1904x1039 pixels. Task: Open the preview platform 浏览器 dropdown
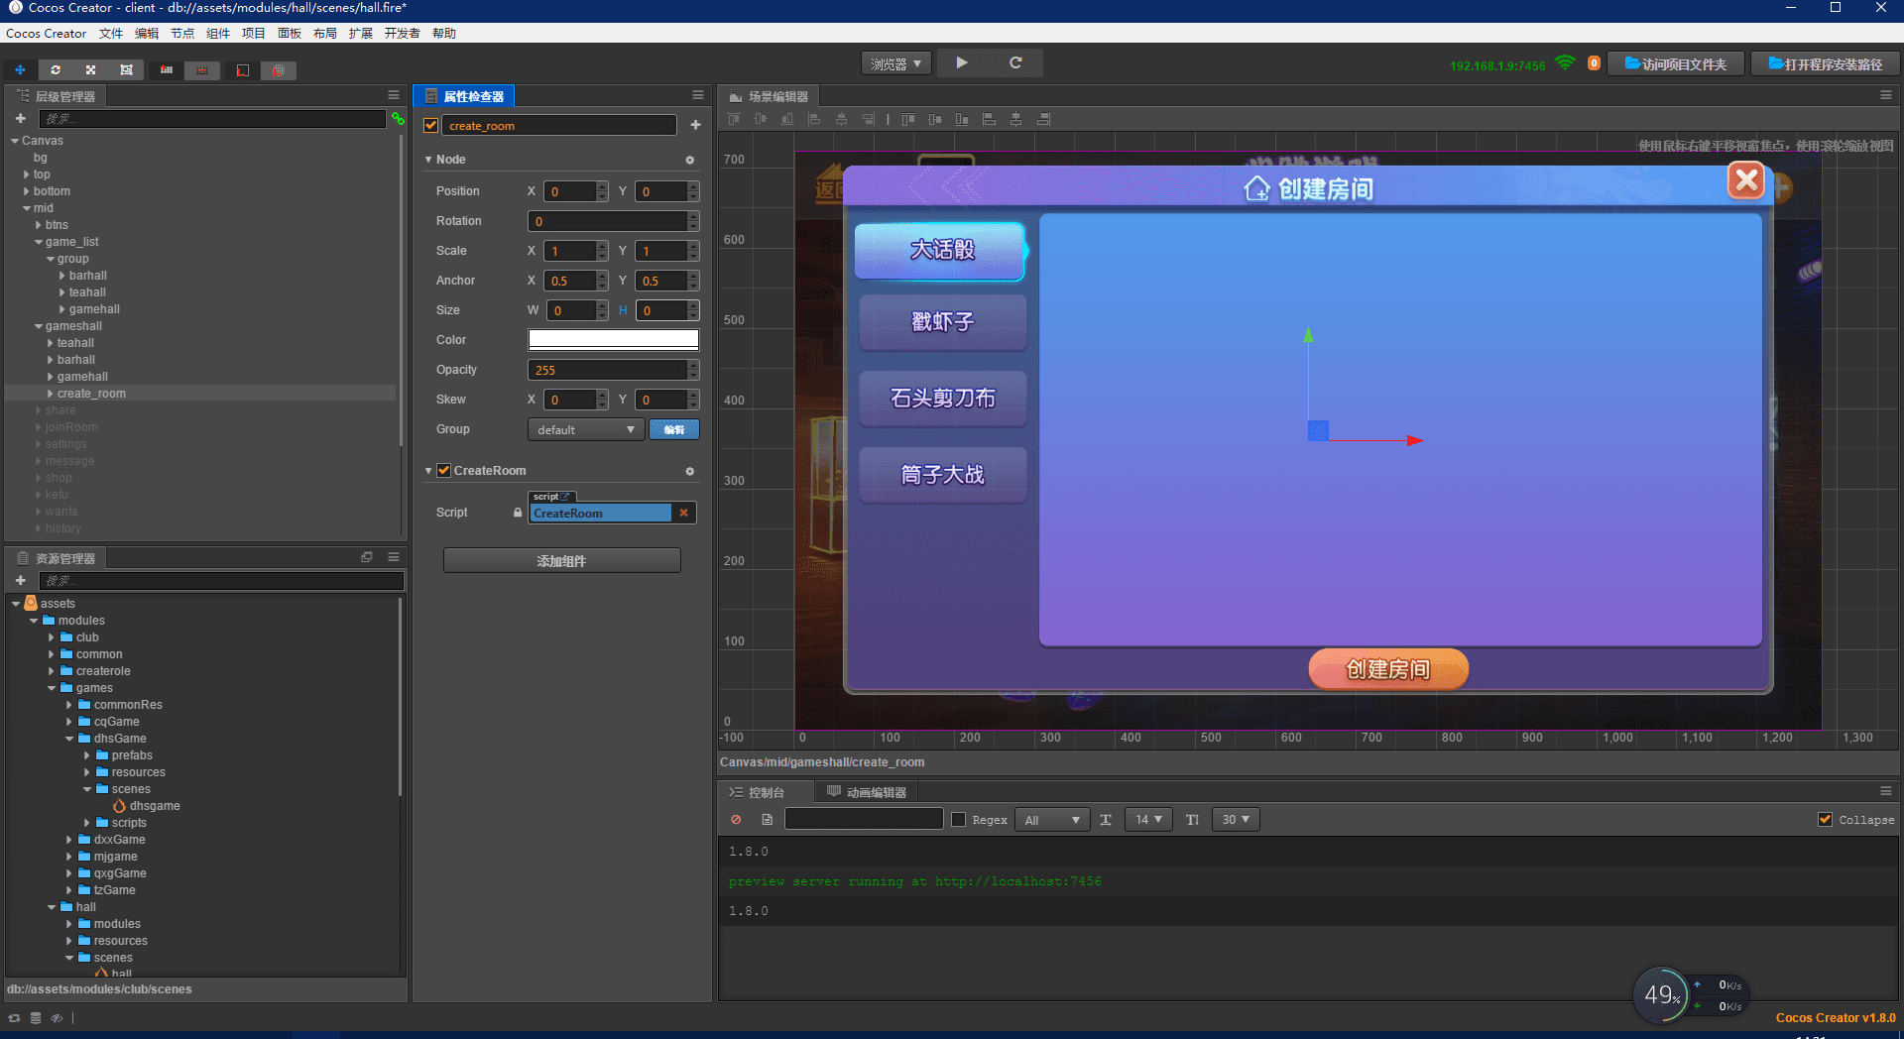pos(896,63)
